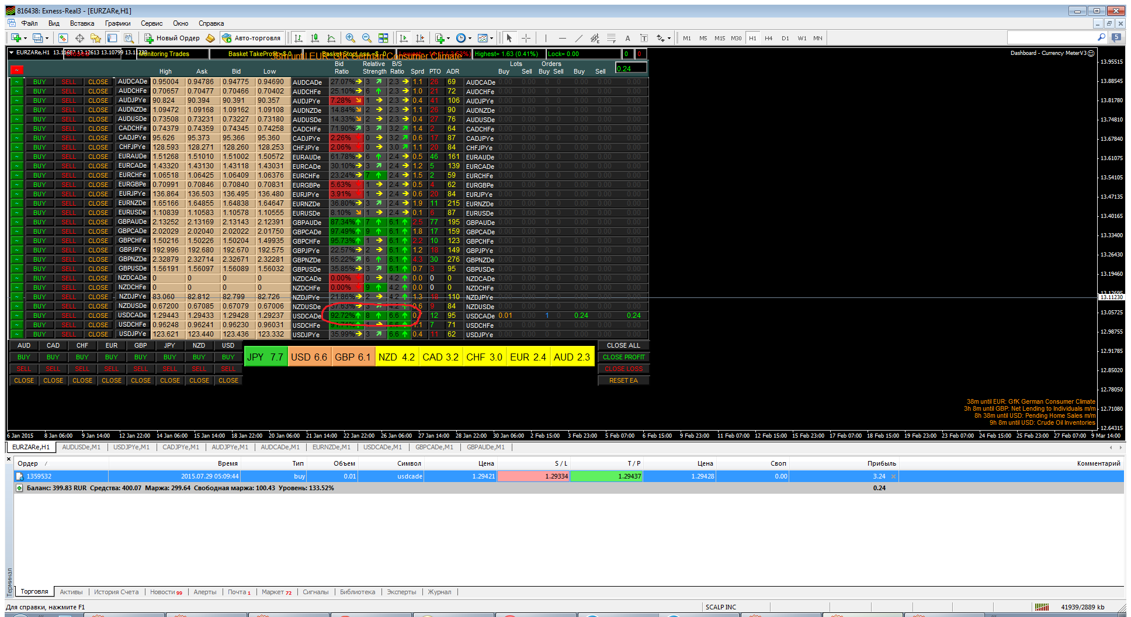Expand the periods dropdown arrow
This screenshot has width=1131, height=617.
(470, 39)
